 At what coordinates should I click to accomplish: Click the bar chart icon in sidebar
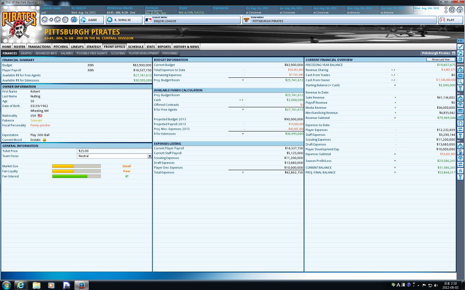460,117
